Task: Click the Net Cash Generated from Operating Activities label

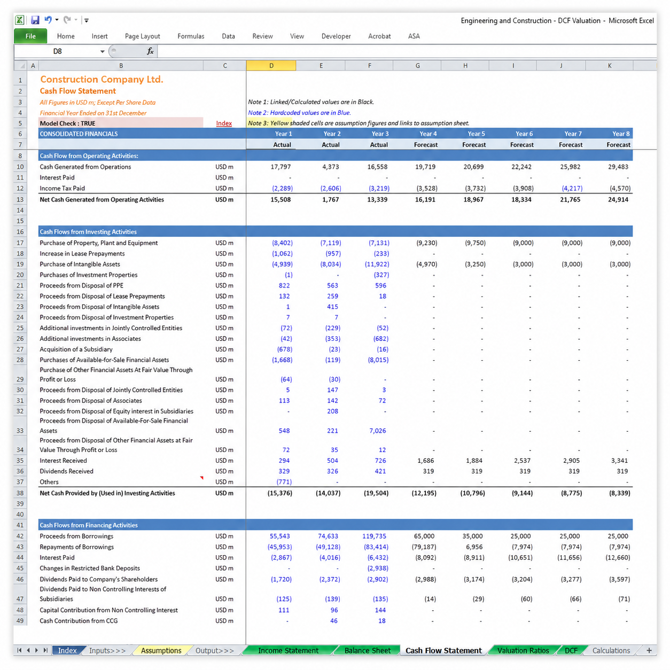Action: pyautogui.click(x=102, y=200)
